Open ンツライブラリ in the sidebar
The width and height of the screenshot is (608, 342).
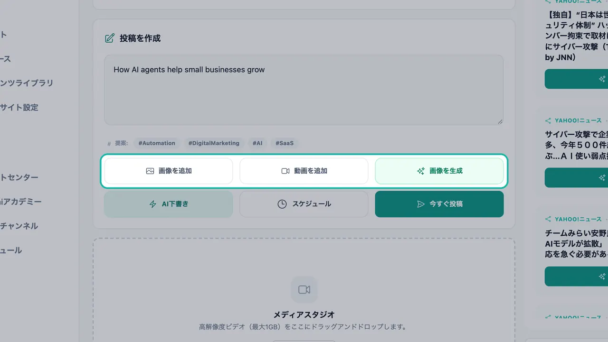point(27,83)
